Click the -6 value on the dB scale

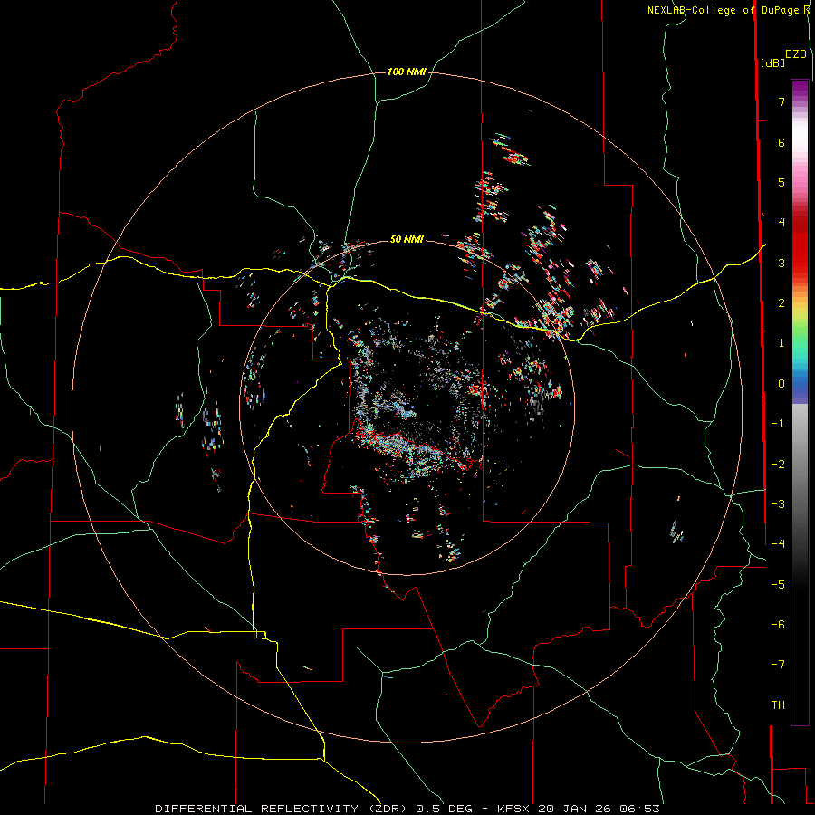(778, 625)
